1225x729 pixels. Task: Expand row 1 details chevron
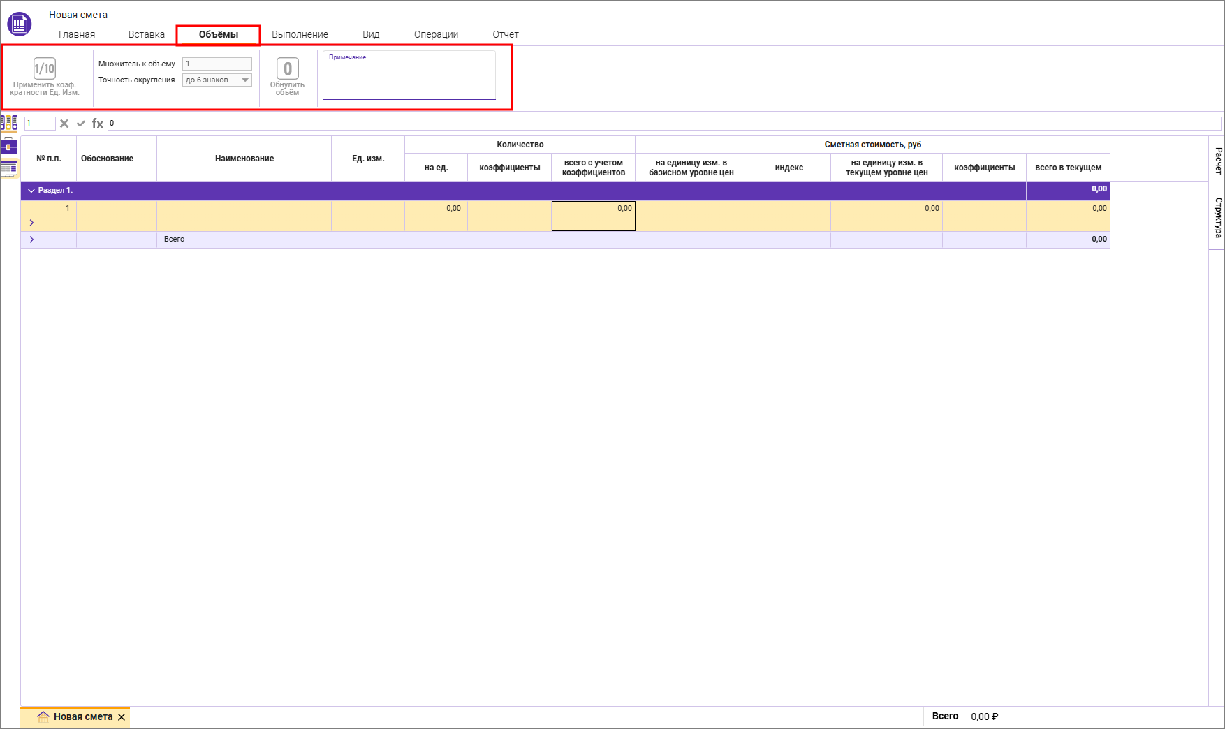point(31,223)
